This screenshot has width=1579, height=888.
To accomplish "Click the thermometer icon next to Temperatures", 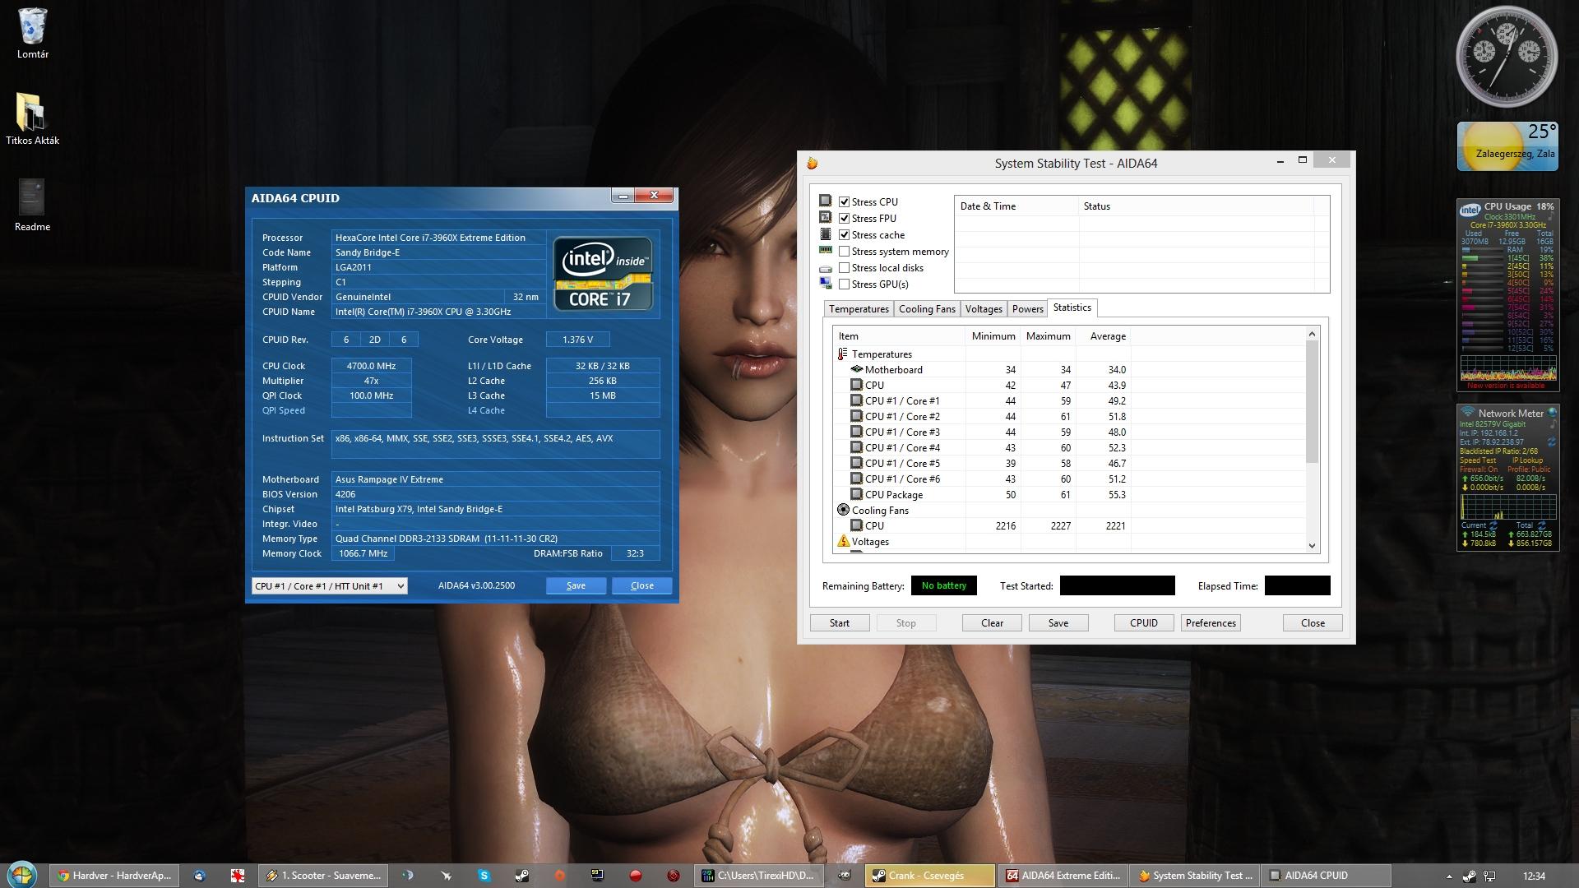I will (x=842, y=354).
